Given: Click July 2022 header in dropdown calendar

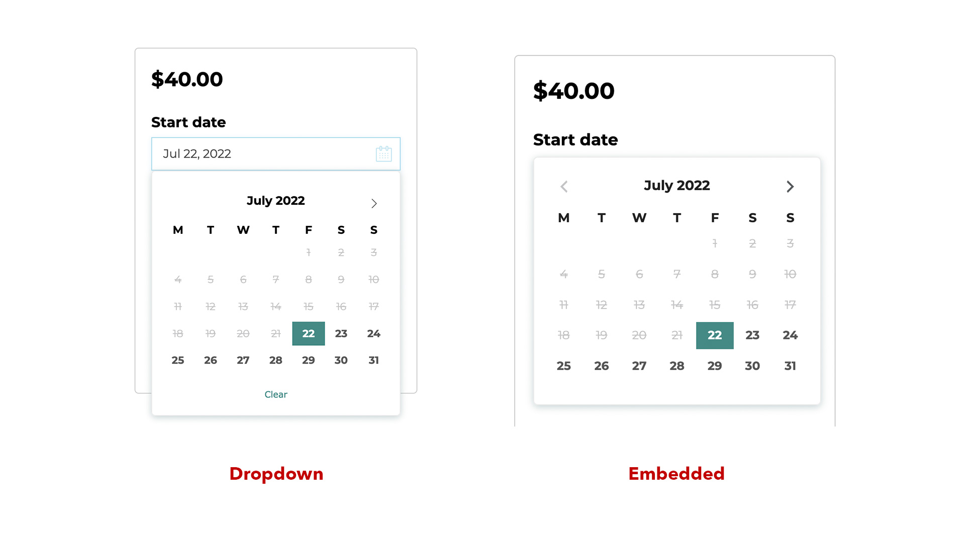Looking at the screenshot, I should [276, 201].
